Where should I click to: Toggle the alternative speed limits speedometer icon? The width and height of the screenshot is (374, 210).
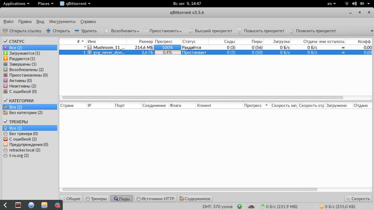[251, 206]
